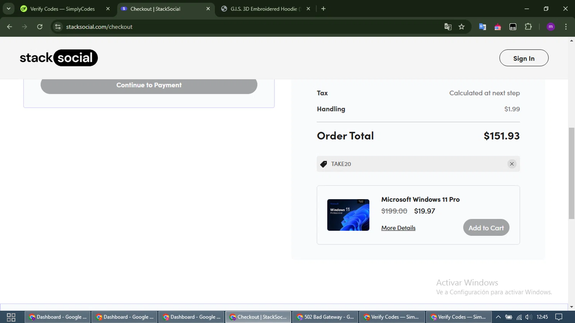Show hidden system tray icons

click(498, 317)
